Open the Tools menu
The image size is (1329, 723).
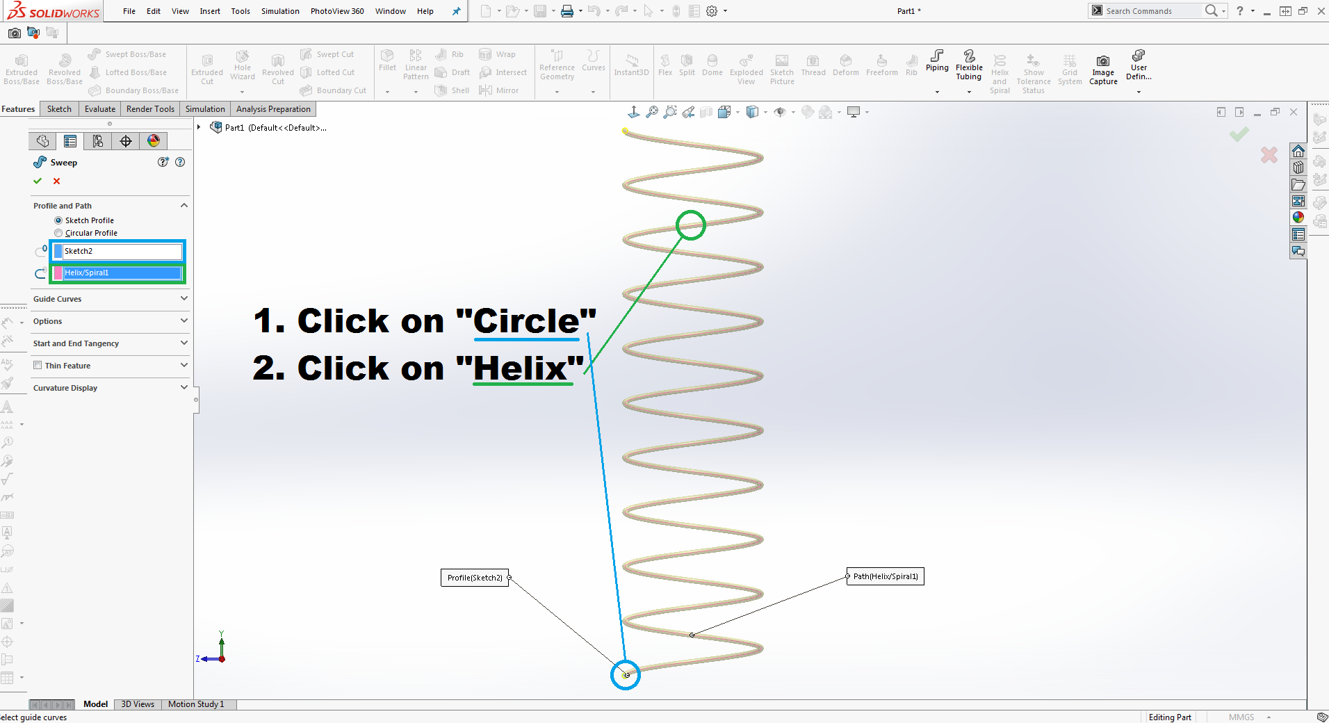[x=240, y=11]
